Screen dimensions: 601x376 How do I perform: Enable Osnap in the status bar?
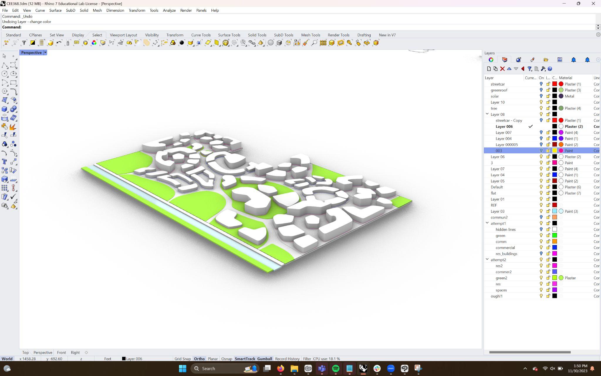(226, 359)
